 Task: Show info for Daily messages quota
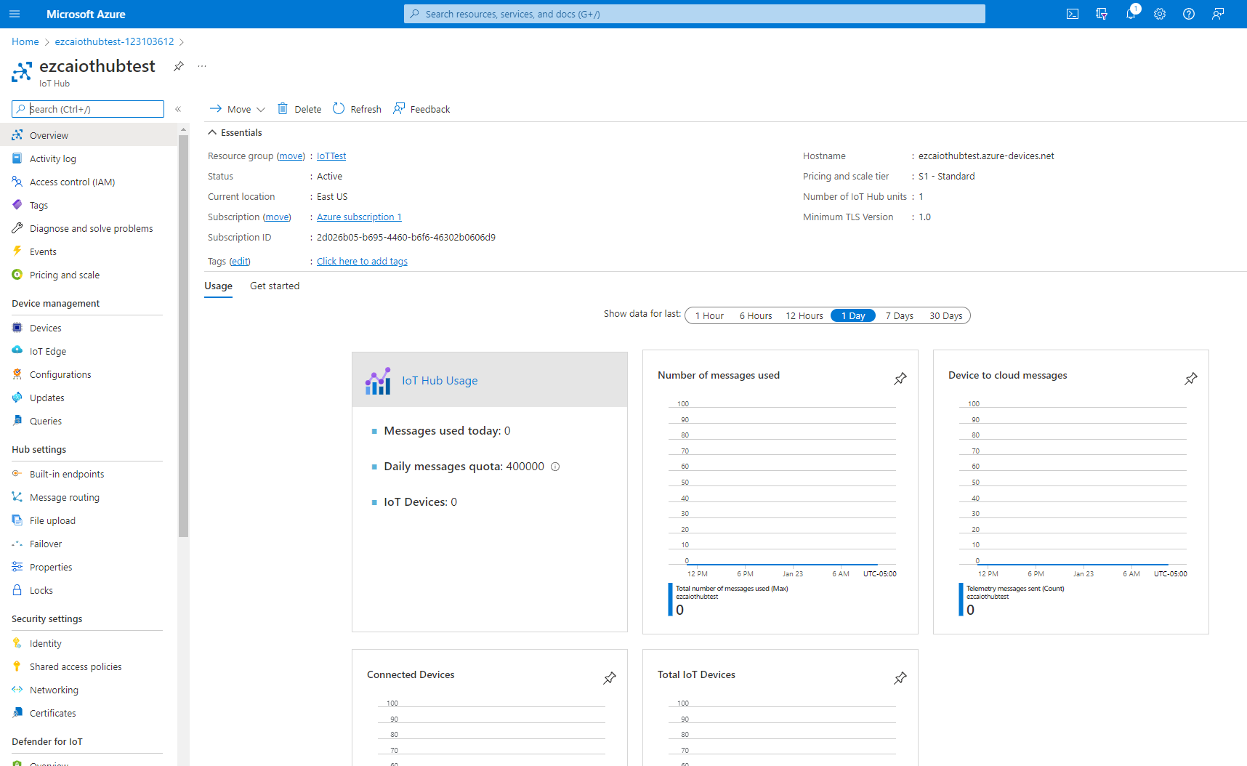click(x=555, y=467)
